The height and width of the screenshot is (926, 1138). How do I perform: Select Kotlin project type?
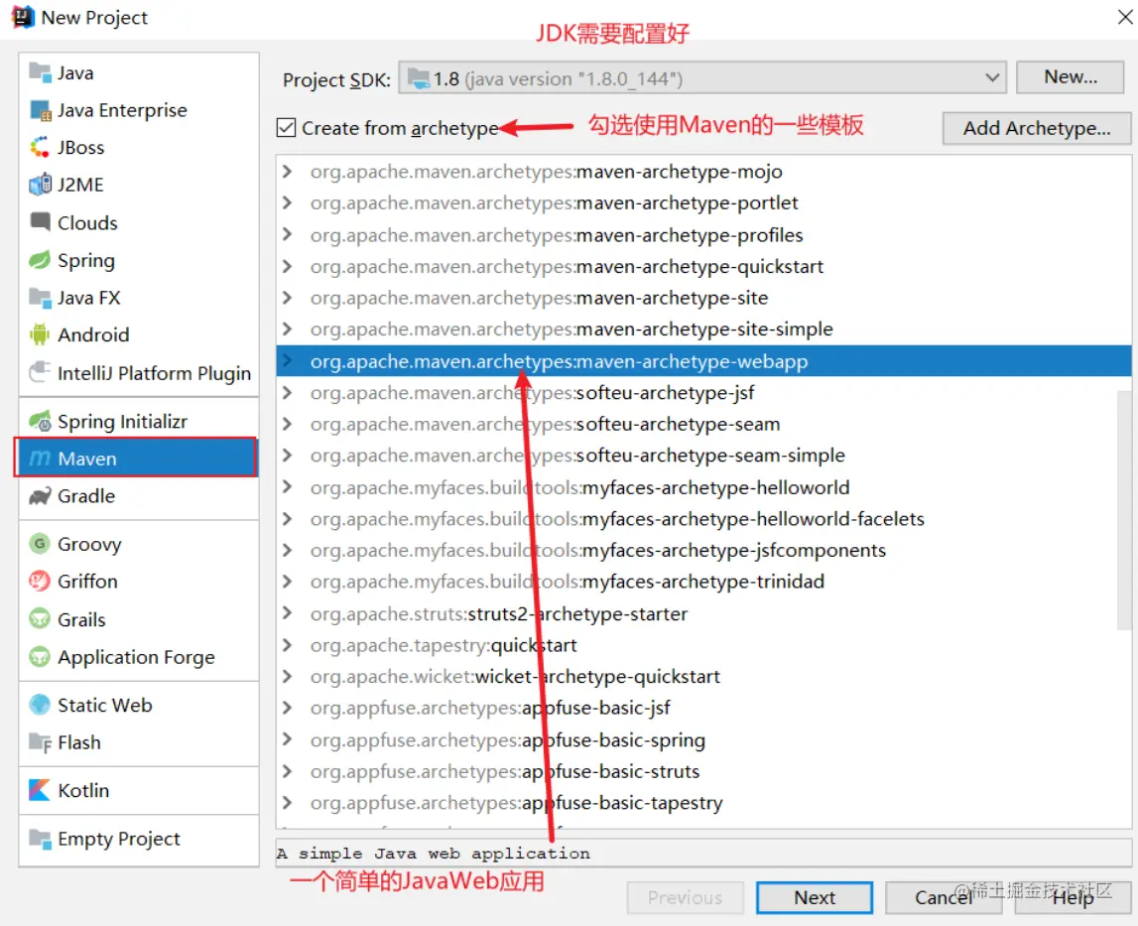pos(138,790)
